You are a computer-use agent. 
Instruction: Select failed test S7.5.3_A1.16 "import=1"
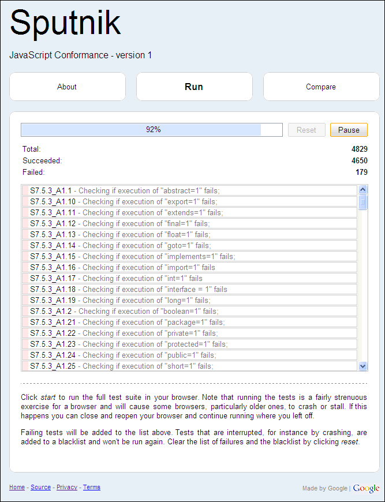(x=190, y=267)
